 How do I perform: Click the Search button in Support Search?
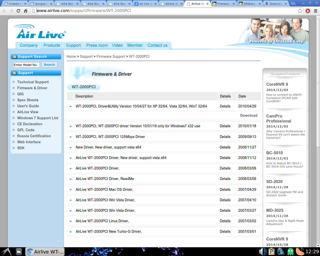[49, 65]
